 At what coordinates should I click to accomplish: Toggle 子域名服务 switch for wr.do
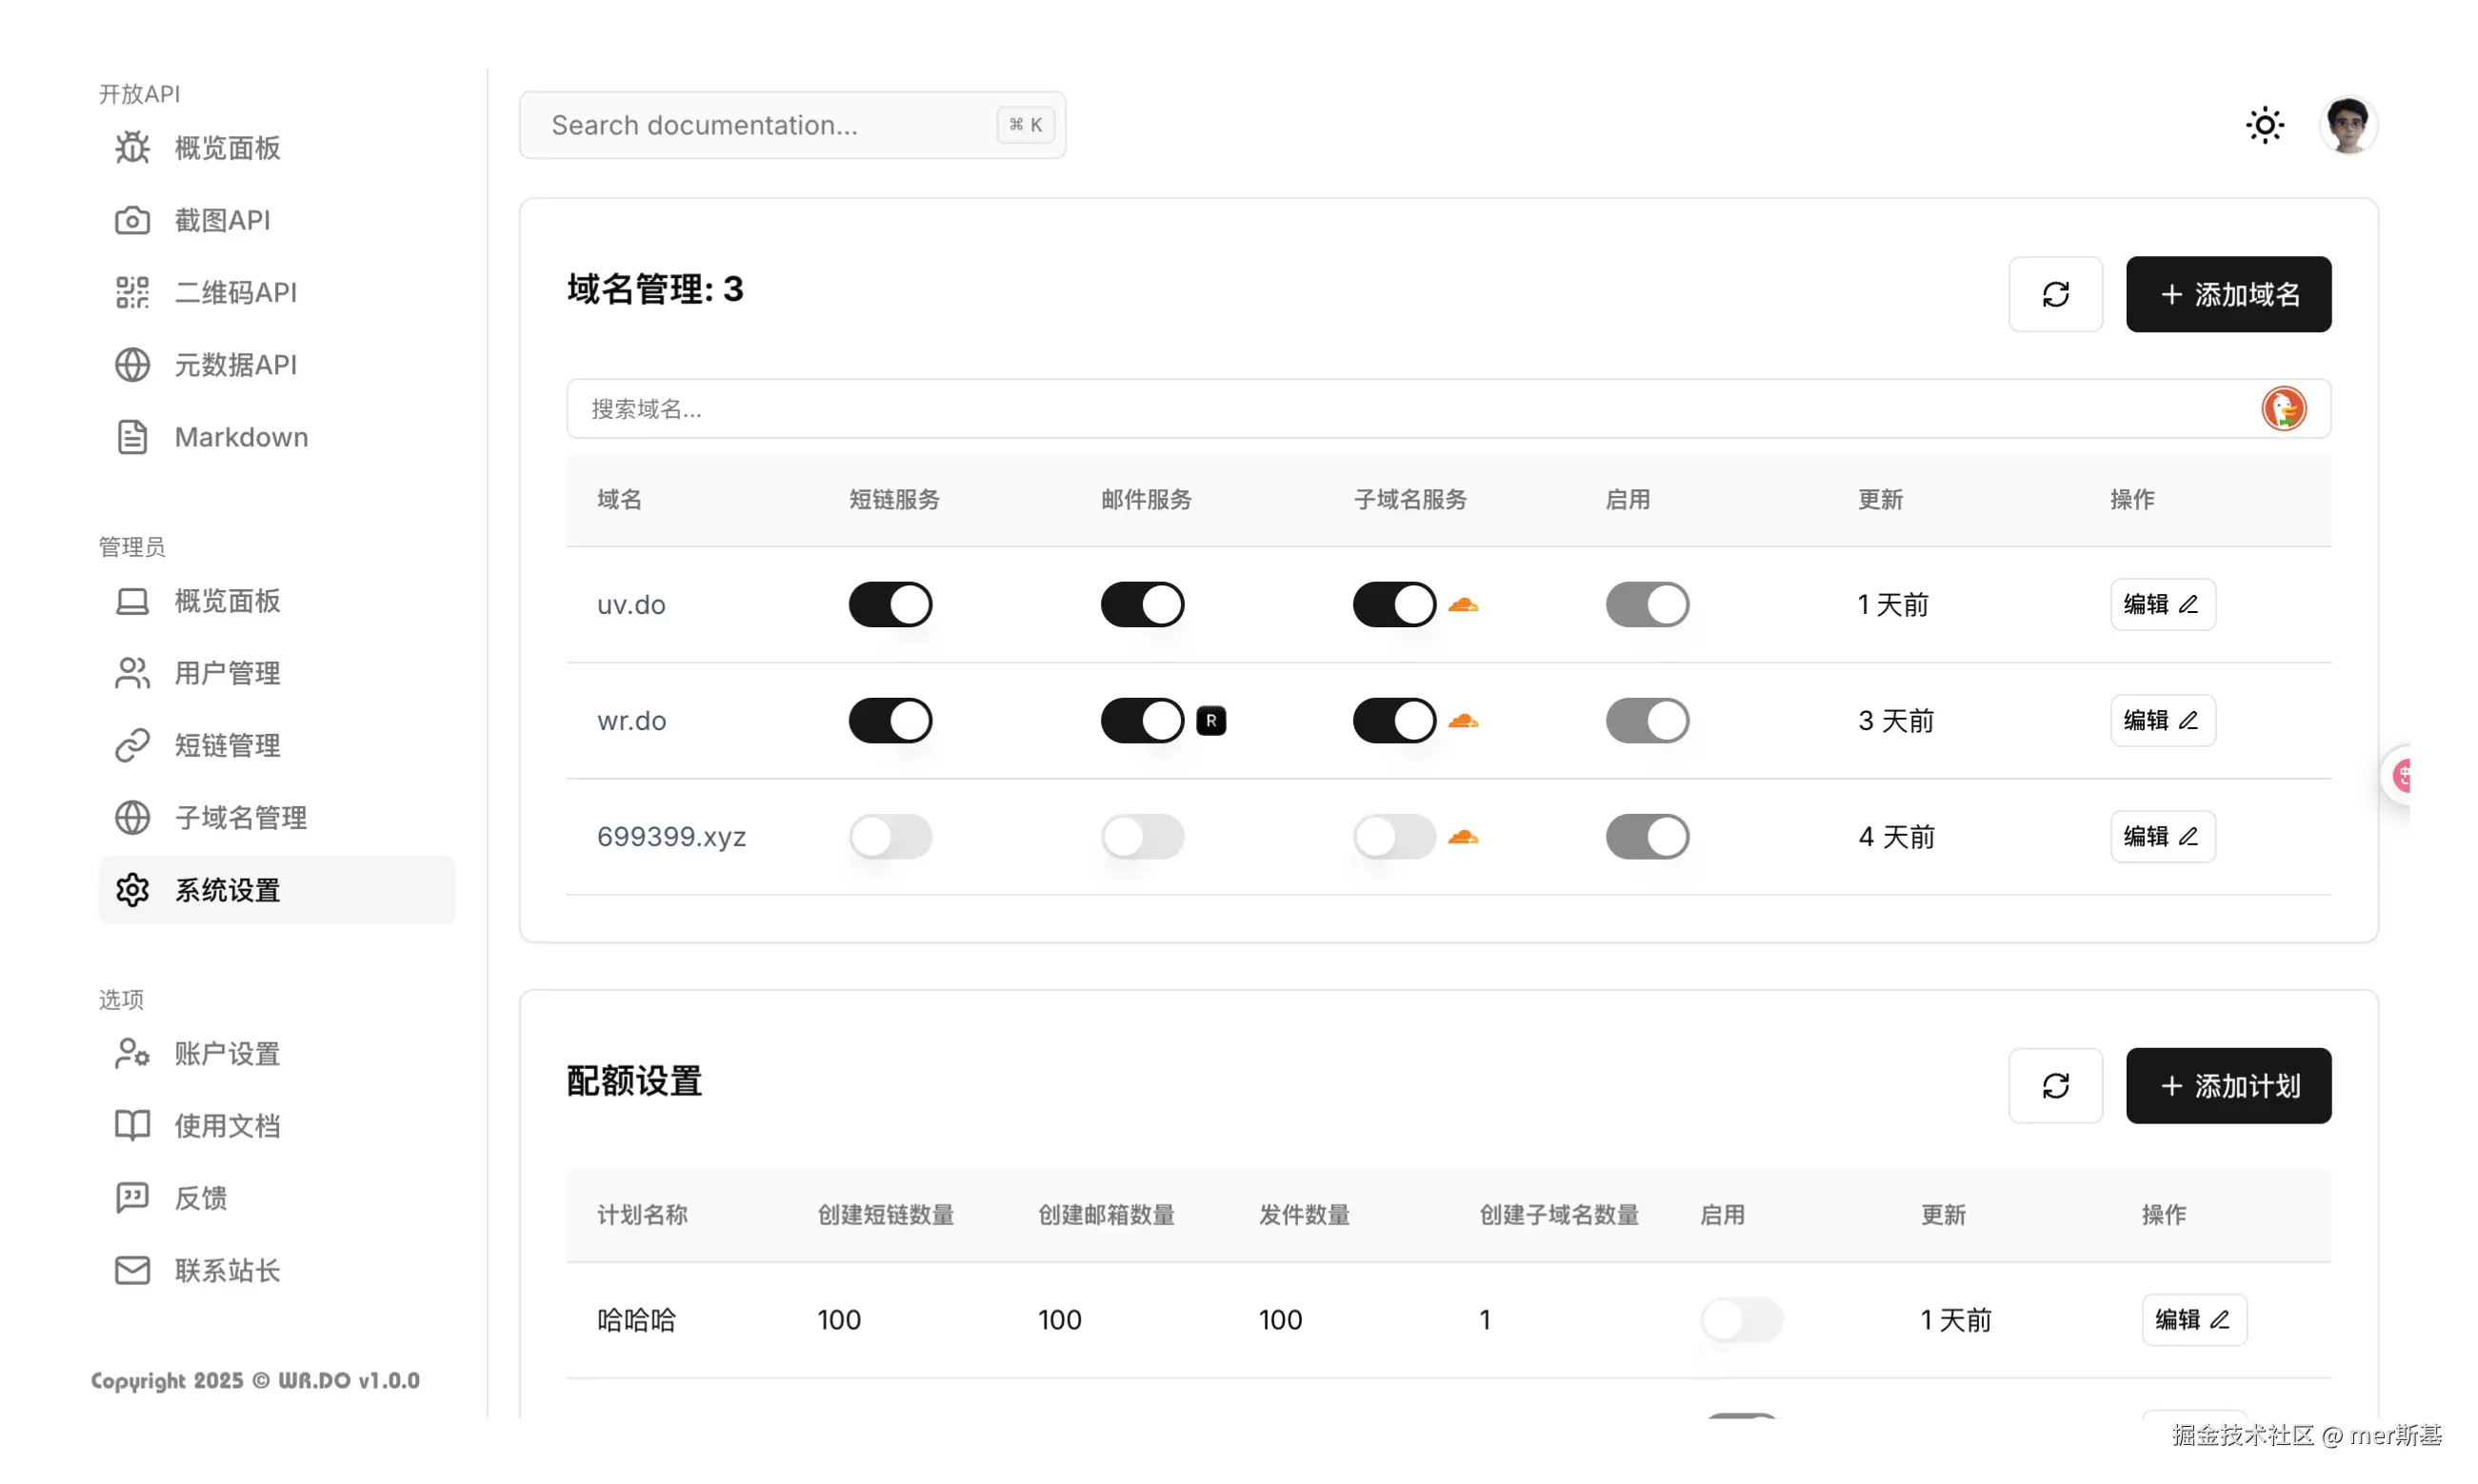click(1393, 721)
